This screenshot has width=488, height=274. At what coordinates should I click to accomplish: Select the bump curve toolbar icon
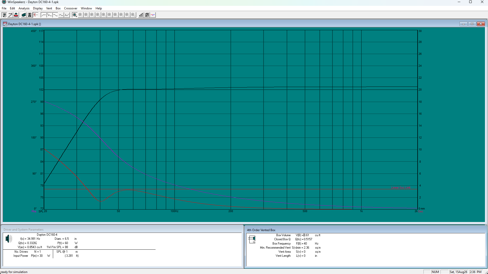(x=61, y=15)
